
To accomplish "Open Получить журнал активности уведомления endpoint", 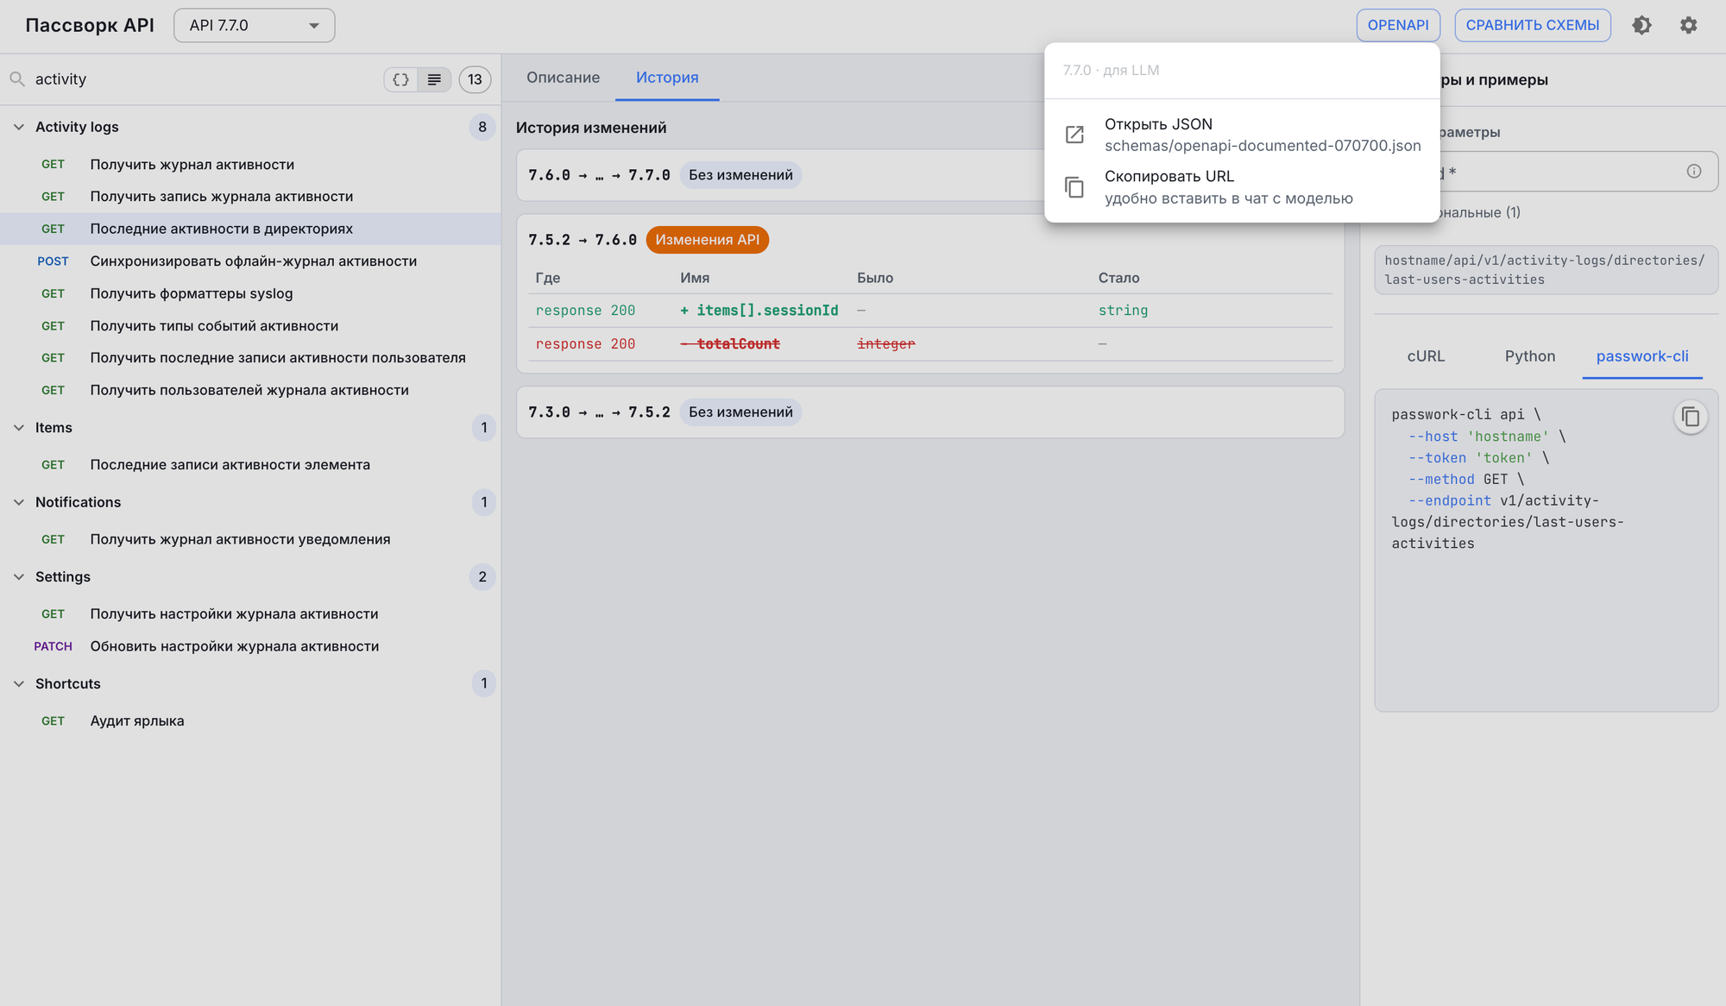I will 250,539.
